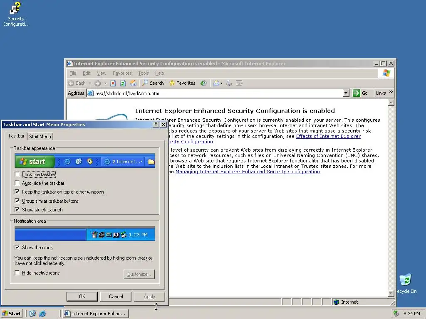Enable Hide inactive icons

pyautogui.click(x=17, y=272)
